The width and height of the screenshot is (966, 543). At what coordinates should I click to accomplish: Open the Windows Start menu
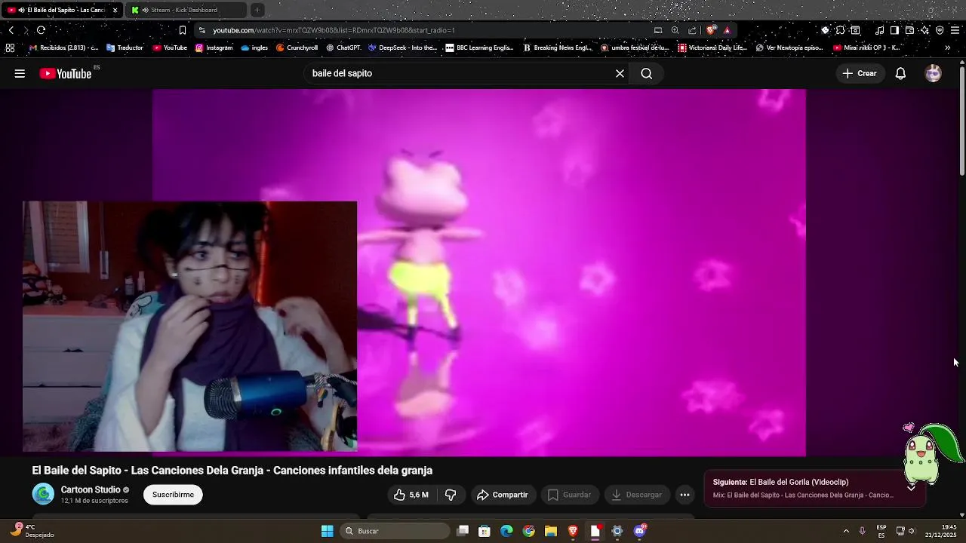(x=327, y=531)
